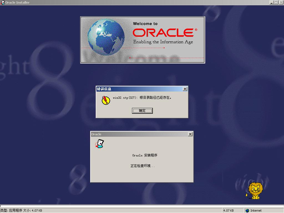Viewport: 284px width, 213px height.
Task: Click the yellow lion mascot icon
Action: [x=254, y=191]
